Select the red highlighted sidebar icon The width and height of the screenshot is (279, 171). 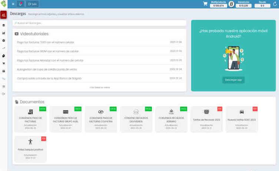tap(3, 15)
